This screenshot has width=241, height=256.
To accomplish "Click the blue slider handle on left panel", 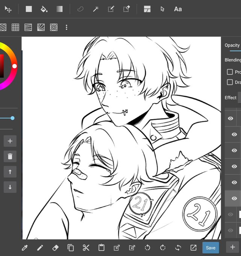I will [x=12, y=118].
